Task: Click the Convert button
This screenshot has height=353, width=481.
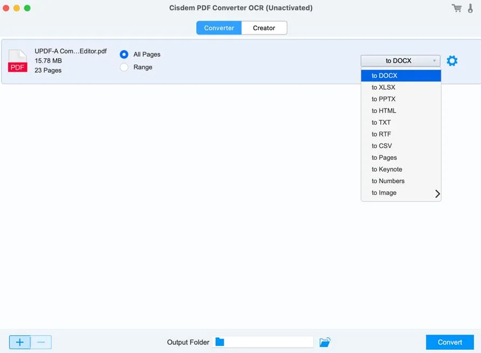Action: point(450,342)
